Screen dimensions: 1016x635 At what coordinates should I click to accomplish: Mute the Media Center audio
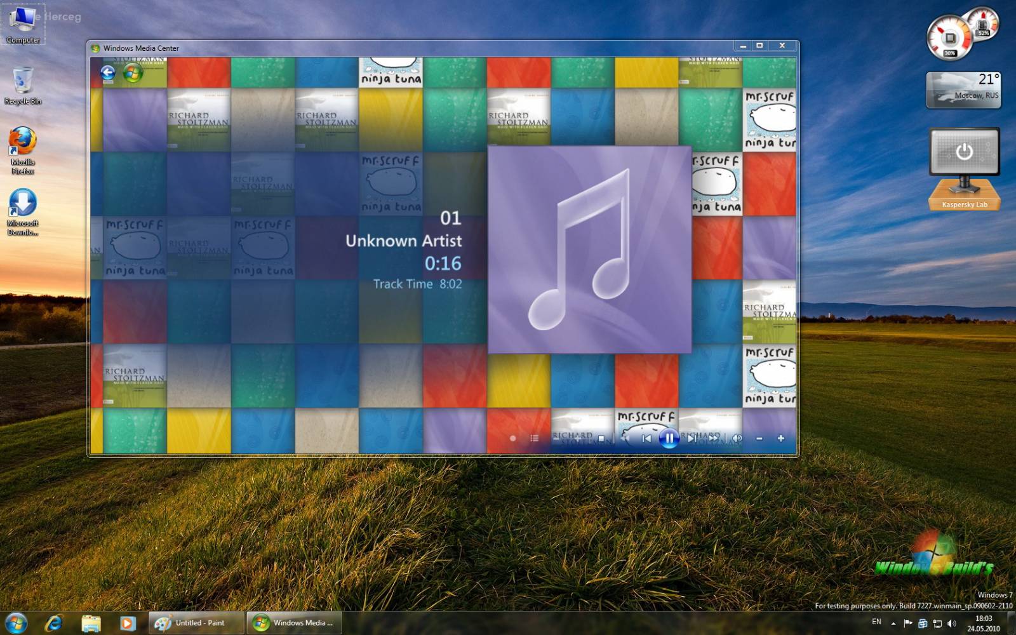(x=737, y=438)
